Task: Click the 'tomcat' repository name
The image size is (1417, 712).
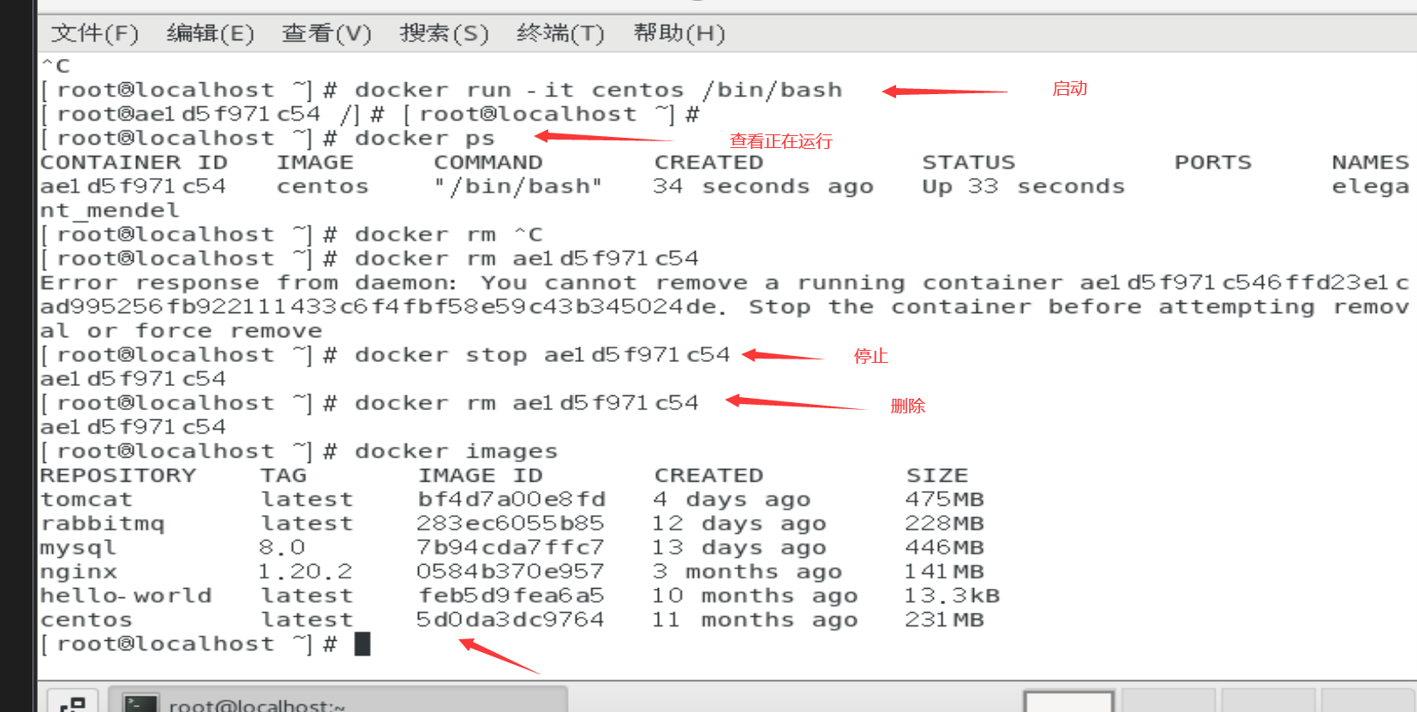Action: [x=87, y=500]
